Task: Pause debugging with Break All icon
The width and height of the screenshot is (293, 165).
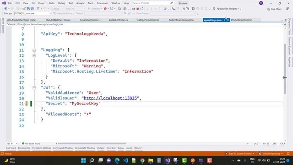Action: pos(133,9)
